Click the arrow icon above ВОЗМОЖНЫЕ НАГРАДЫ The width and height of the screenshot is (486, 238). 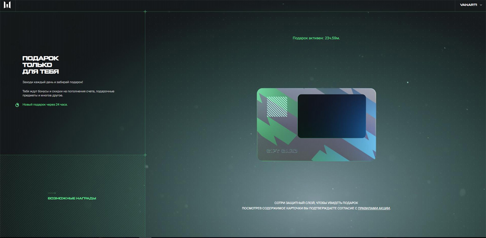52,193
